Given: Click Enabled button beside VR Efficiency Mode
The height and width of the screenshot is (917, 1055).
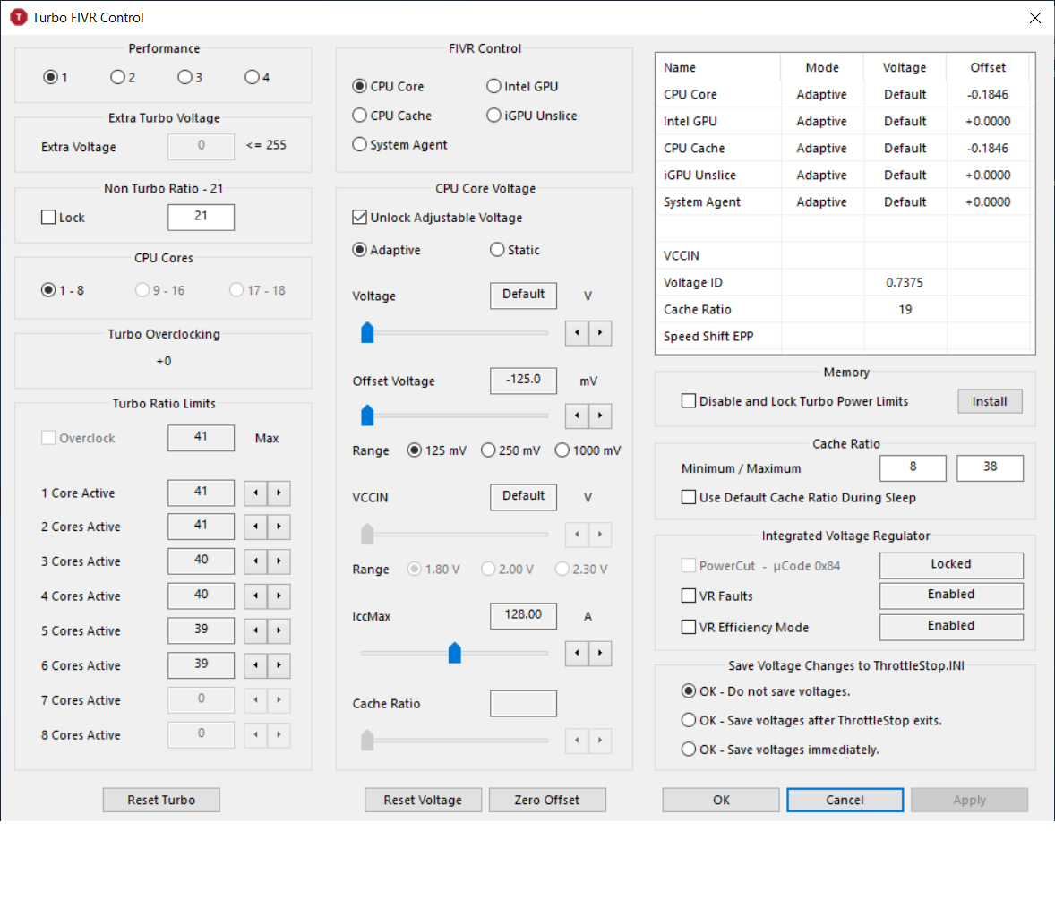Looking at the screenshot, I should pos(951,627).
